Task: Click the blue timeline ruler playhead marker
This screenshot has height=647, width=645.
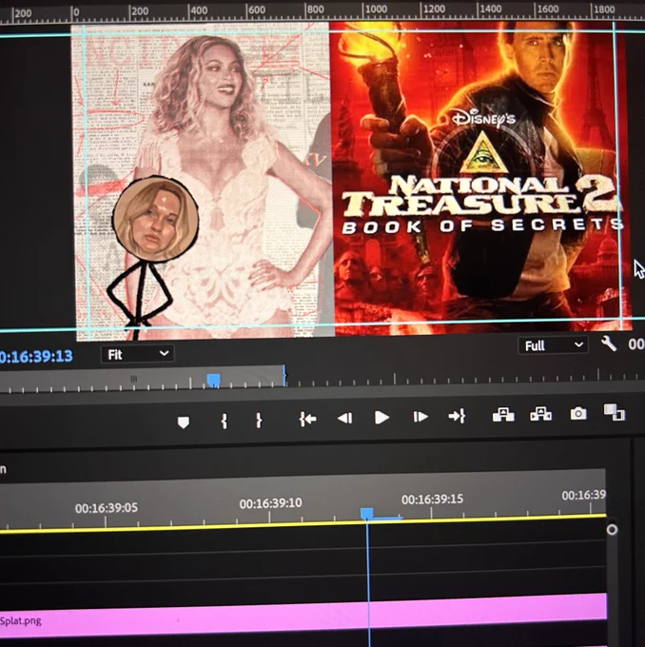Action: click(367, 514)
